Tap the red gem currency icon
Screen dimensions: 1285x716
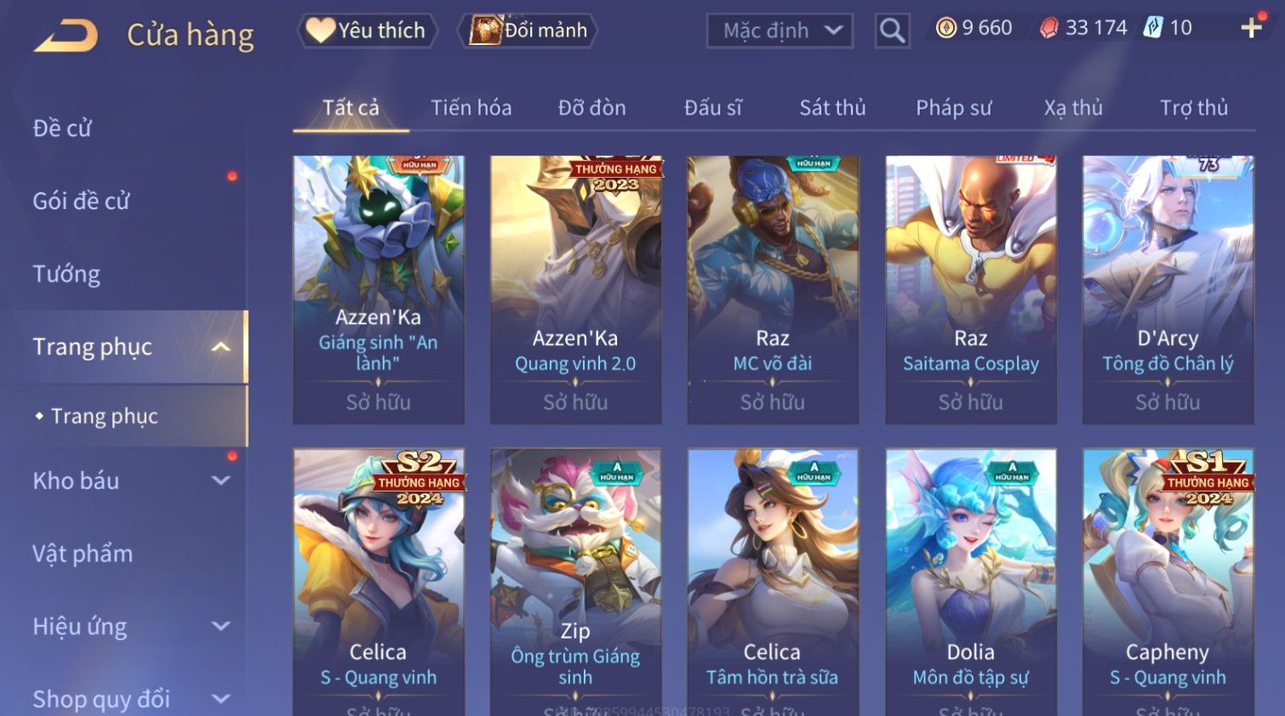[1048, 28]
